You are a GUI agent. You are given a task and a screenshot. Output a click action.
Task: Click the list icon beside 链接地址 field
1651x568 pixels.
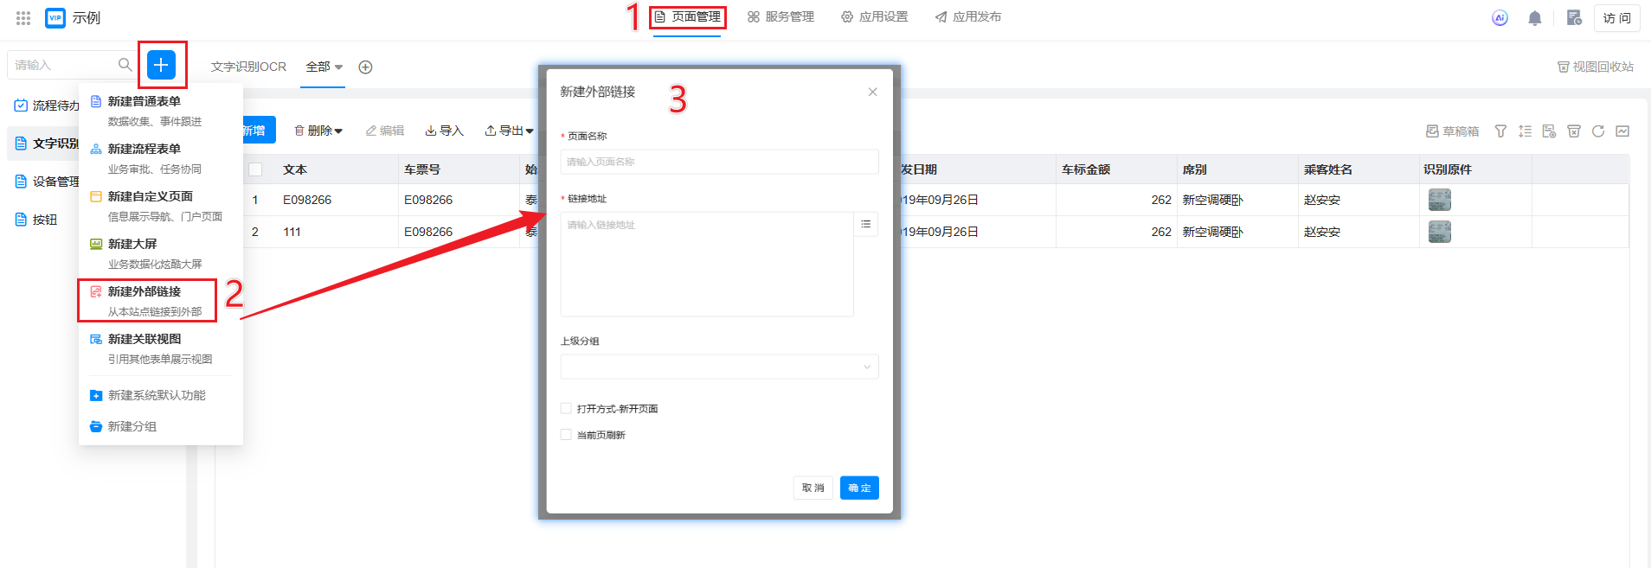(x=865, y=225)
